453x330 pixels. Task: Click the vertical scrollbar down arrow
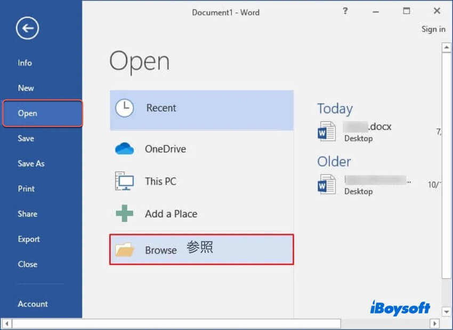(447, 310)
